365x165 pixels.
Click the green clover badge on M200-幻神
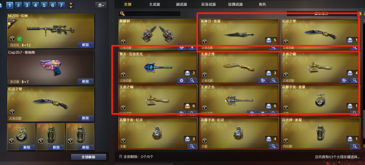click(20, 38)
